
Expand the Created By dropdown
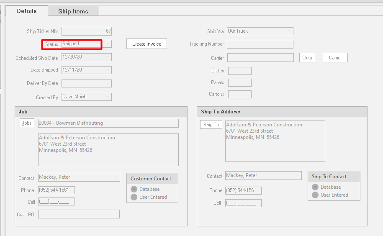tap(108, 97)
